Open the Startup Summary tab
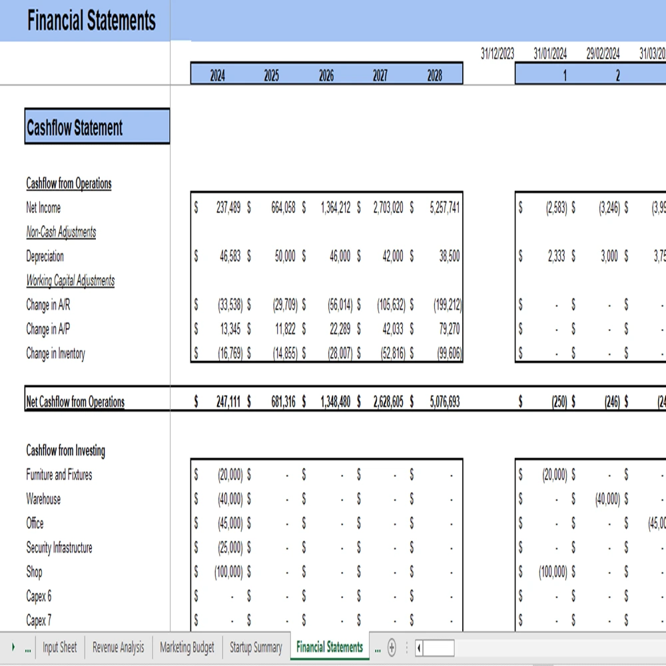This screenshot has height=666, width=666. click(x=256, y=647)
